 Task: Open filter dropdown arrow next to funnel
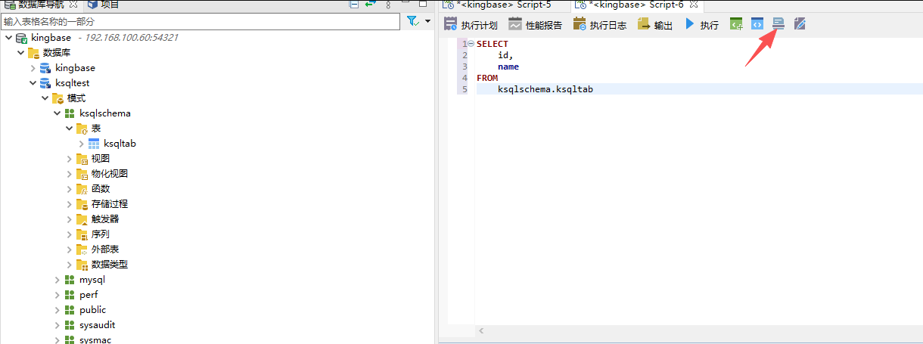coord(427,21)
